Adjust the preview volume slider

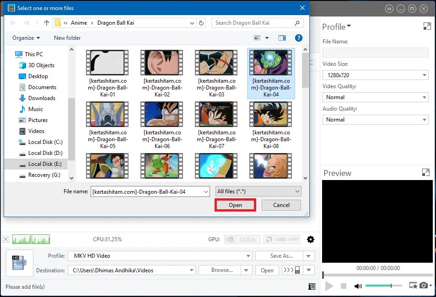pyautogui.click(x=384, y=286)
